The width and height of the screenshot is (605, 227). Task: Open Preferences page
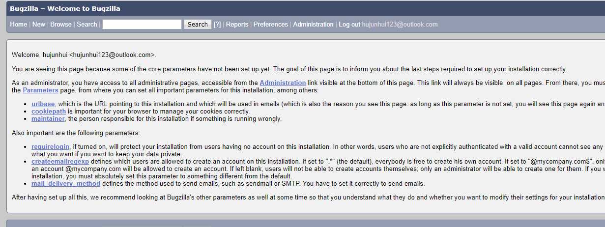tap(271, 24)
